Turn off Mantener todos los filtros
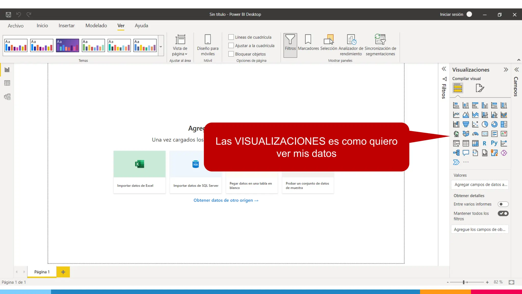This screenshot has width=522, height=294. (503, 213)
